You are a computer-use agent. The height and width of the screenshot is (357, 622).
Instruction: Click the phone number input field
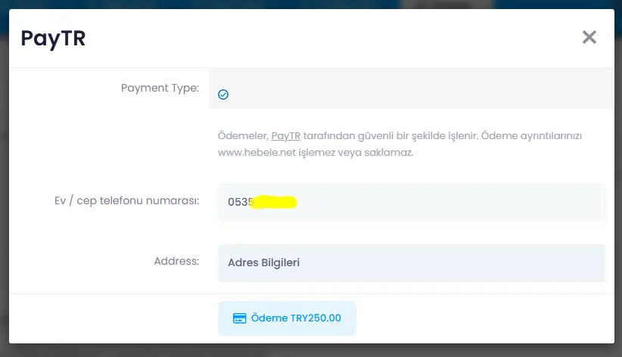(412, 202)
